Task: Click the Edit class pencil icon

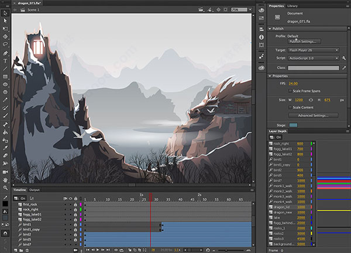Action: click(x=345, y=68)
